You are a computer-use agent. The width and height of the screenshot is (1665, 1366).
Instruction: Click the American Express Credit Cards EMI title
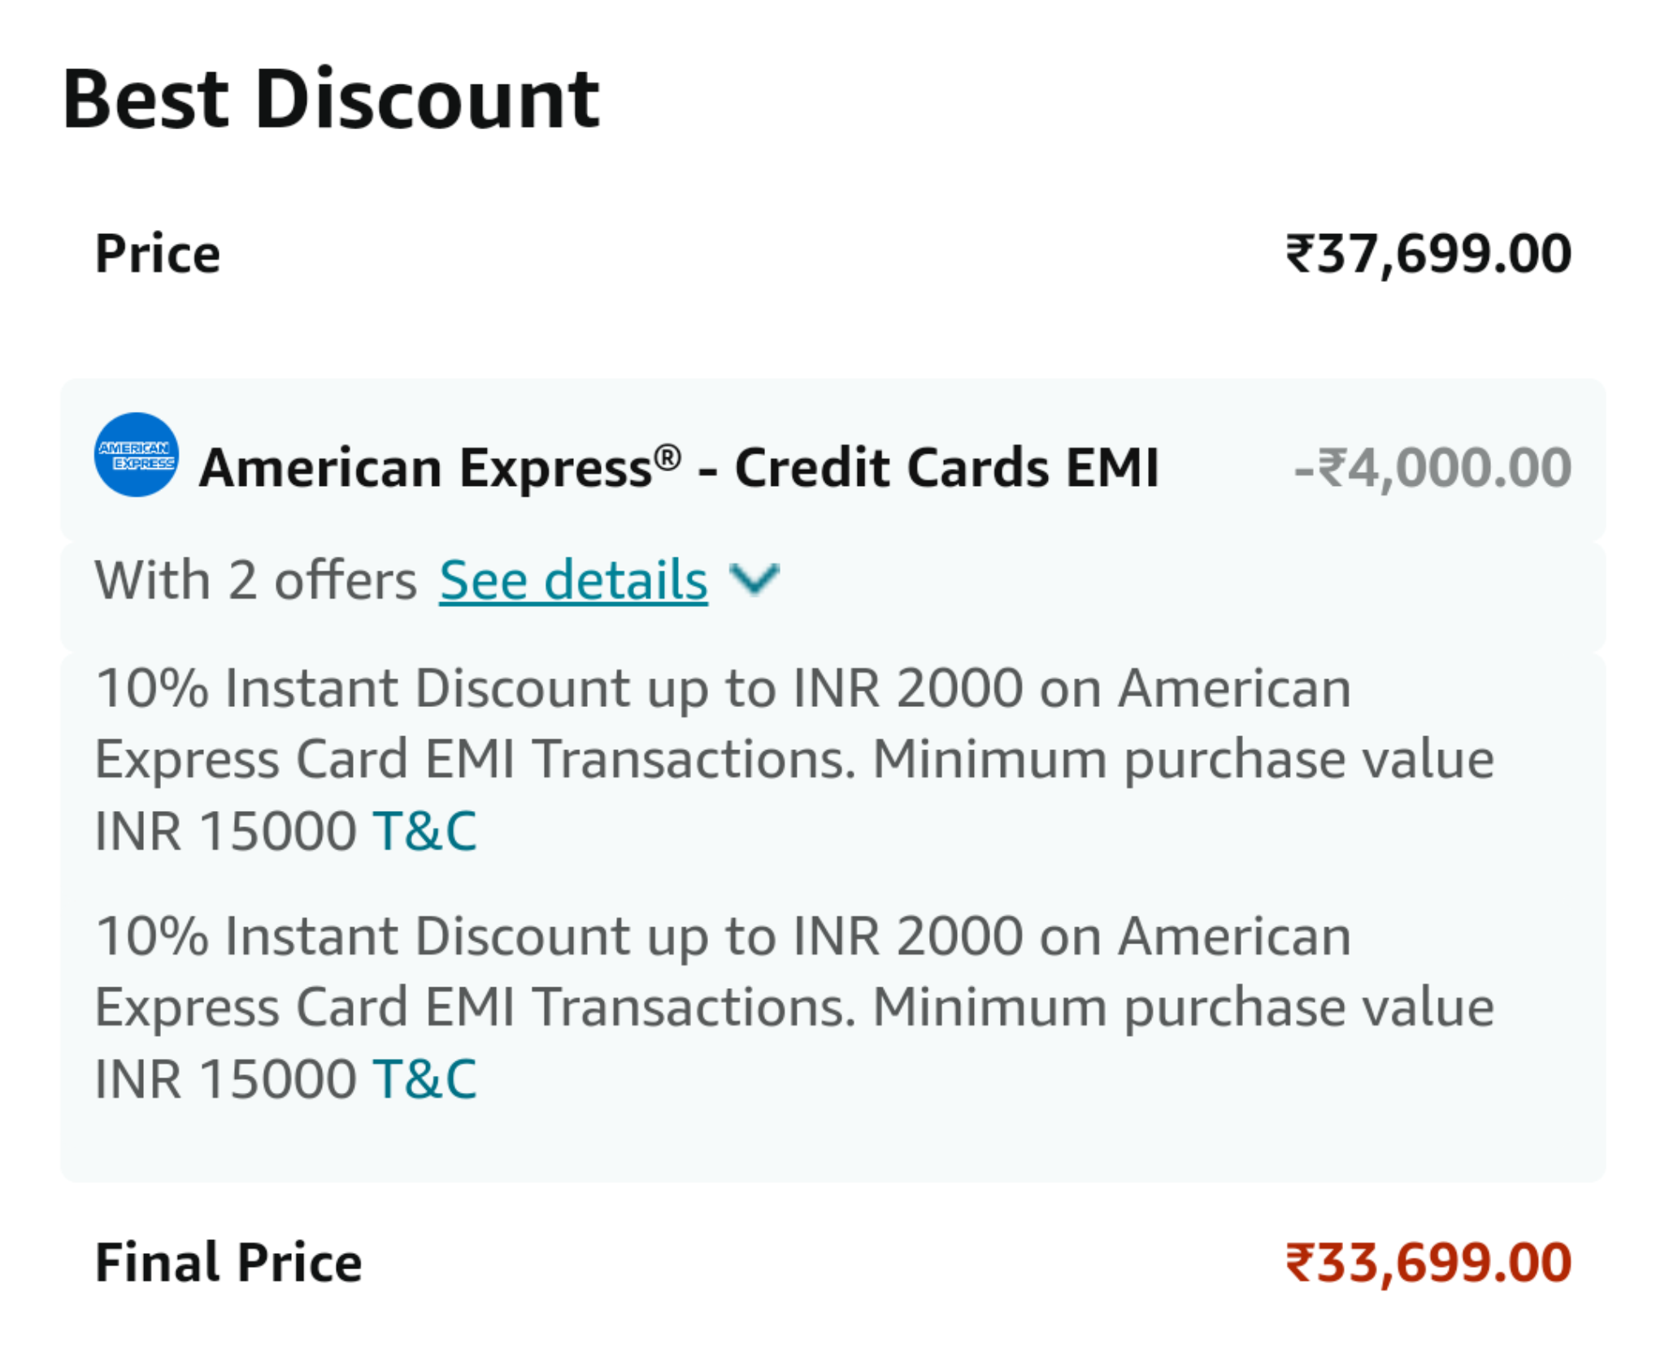point(679,468)
